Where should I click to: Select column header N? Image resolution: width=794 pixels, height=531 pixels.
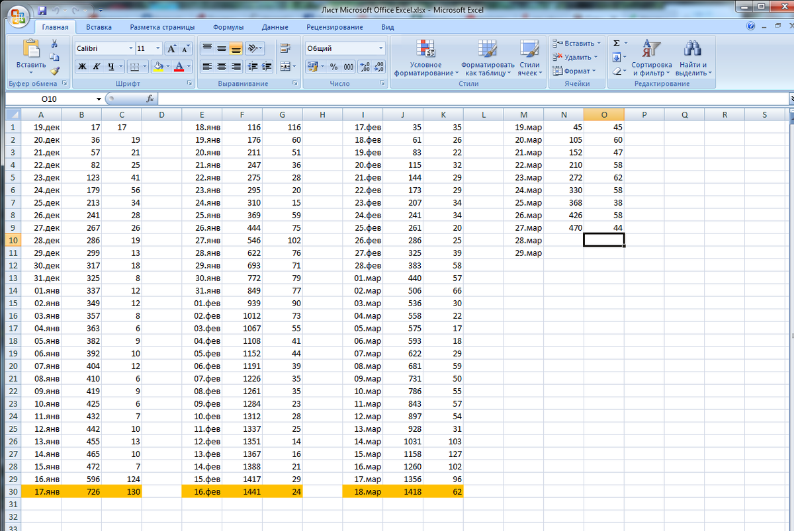[x=564, y=114]
